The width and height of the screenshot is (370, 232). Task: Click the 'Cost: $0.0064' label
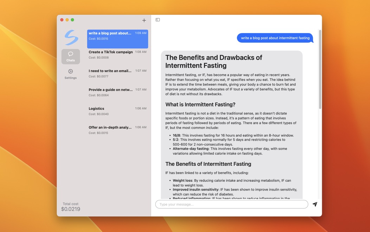(x=99, y=95)
